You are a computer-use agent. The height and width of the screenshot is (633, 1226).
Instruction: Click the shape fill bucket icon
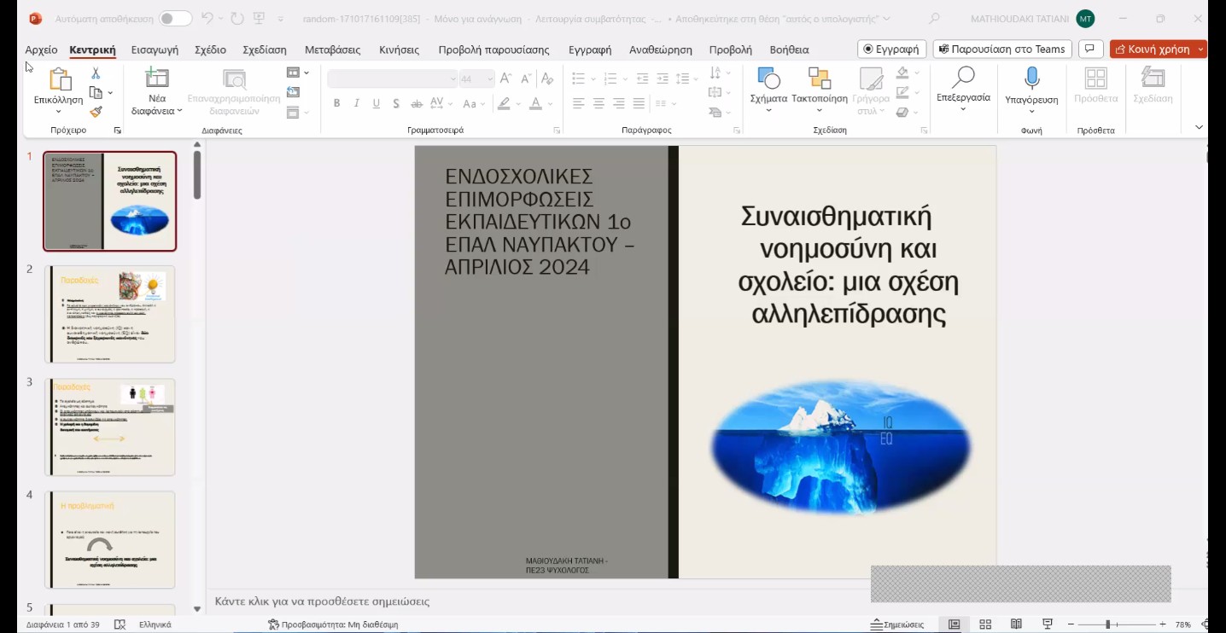[x=903, y=73]
